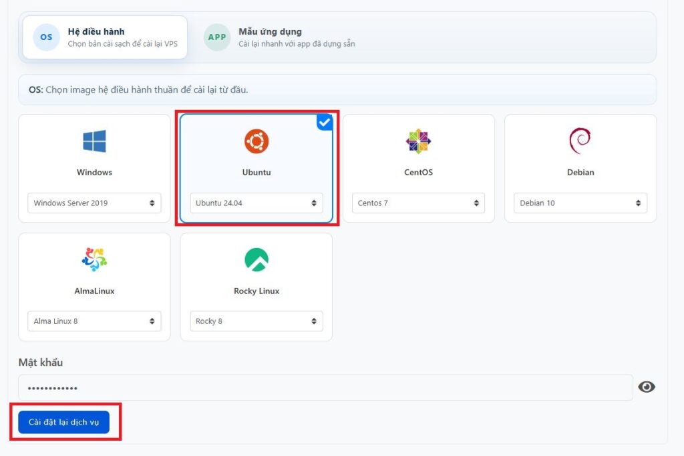The width and height of the screenshot is (684, 456).
Task: Pick the Debian swirl logo
Action: point(580,141)
